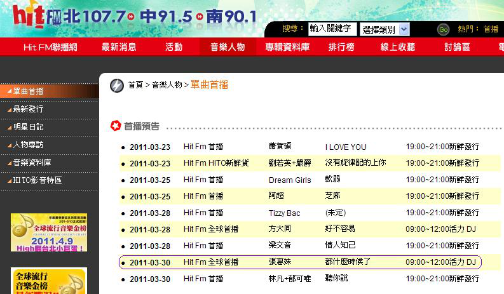Click the song title 情人知己
This screenshot has height=294, width=504.
pos(340,245)
